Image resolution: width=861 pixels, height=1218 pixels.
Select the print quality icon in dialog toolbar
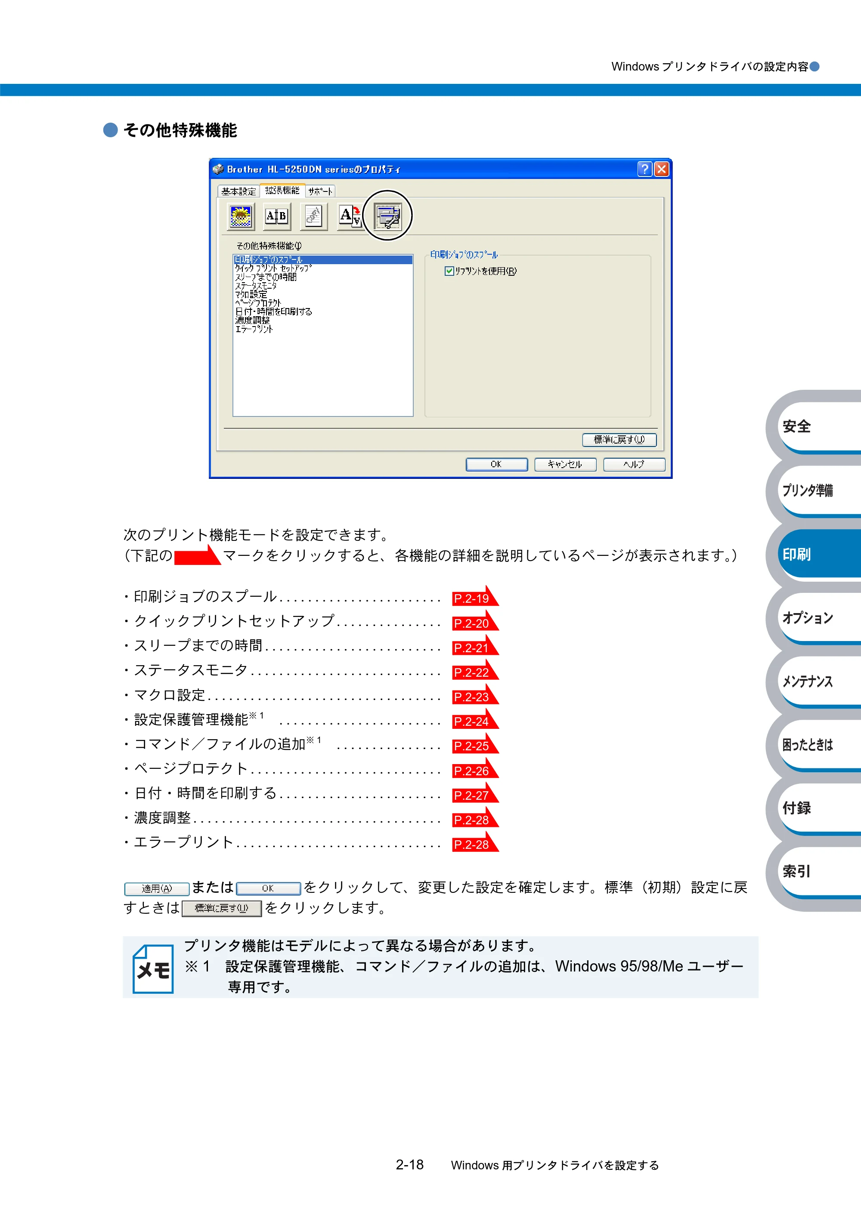241,216
